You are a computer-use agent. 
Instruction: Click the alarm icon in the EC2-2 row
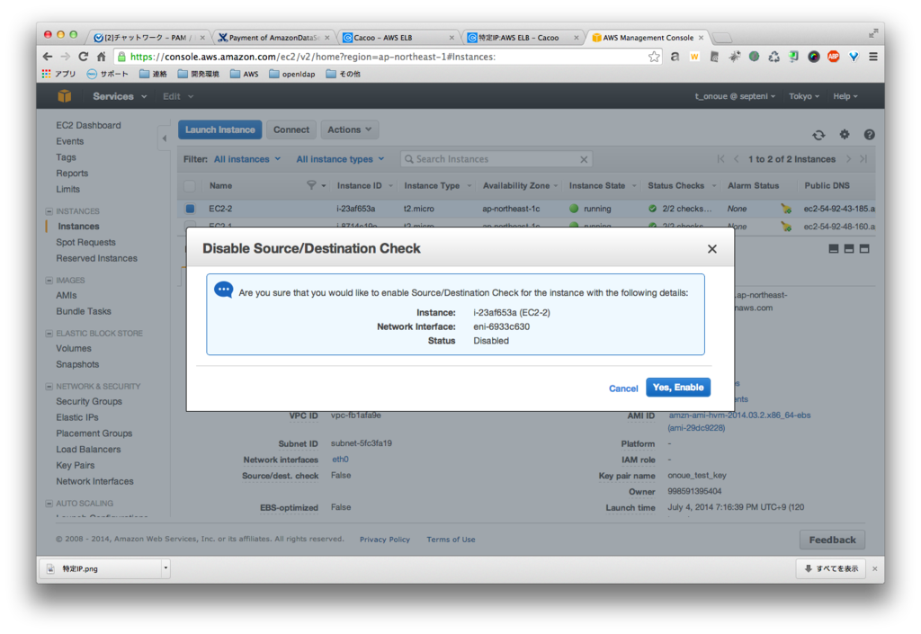click(x=786, y=209)
